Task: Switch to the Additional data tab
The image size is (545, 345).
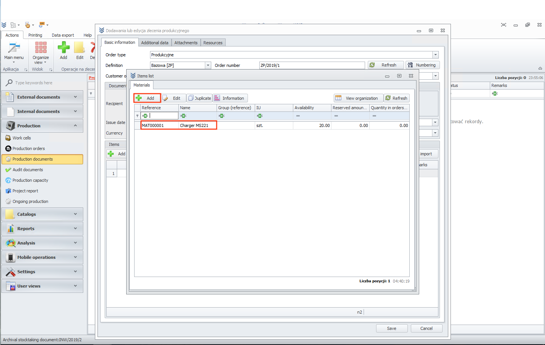Action: (x=155, y=43)
